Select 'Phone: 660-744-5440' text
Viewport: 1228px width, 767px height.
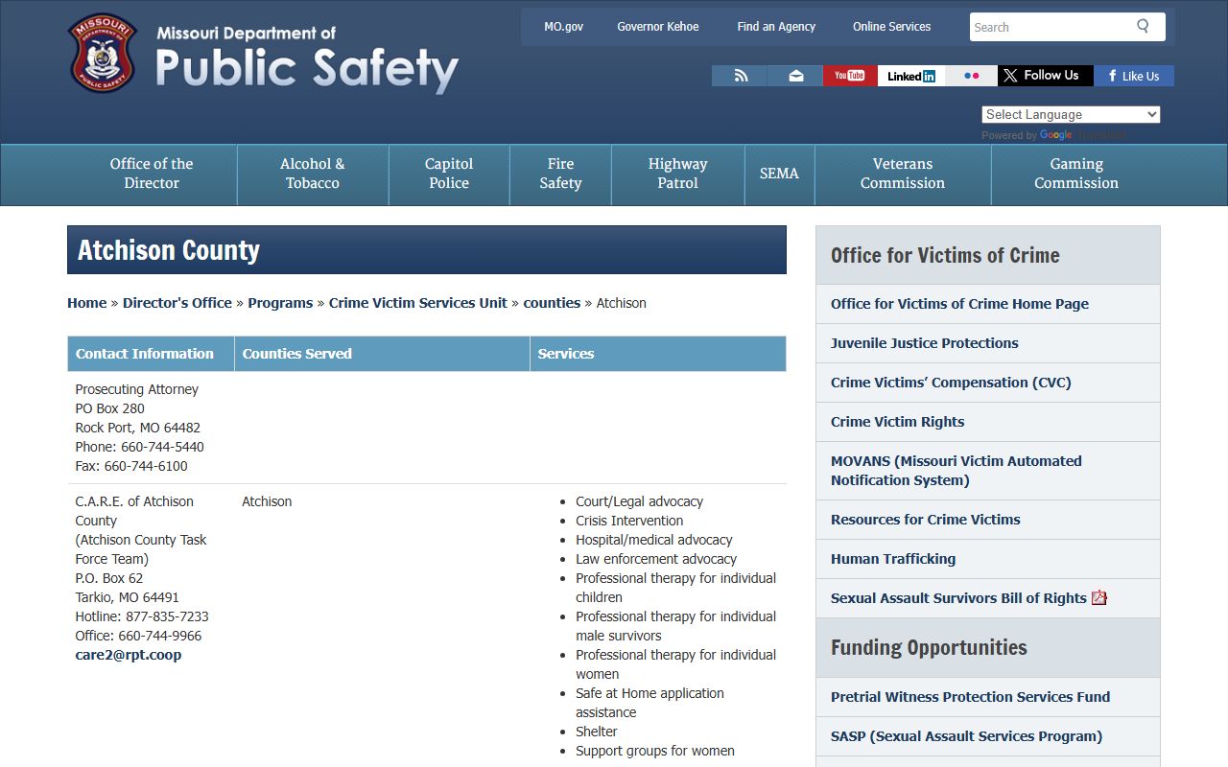point(140,447)
